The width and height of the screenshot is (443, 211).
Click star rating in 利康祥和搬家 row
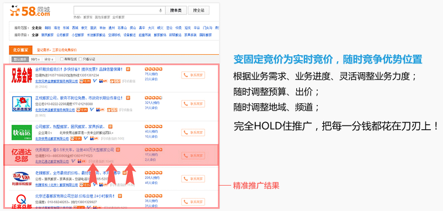click(153, 173)
